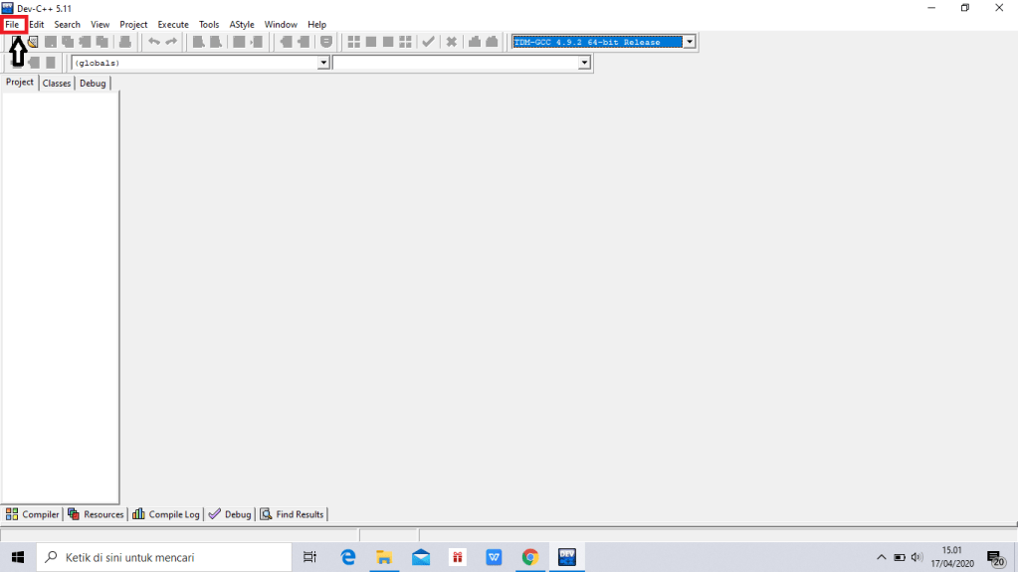Image resolution: width=1018 pixels, height=572 pixels.
Task: Expand the TDM-GCC compiler set dropdown
Action: click(x=689, y=42)
